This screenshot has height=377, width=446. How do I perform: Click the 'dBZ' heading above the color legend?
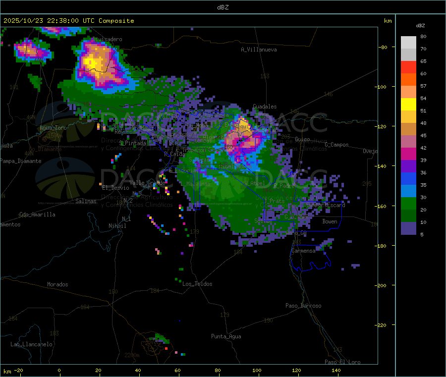(x=420, y=26)
